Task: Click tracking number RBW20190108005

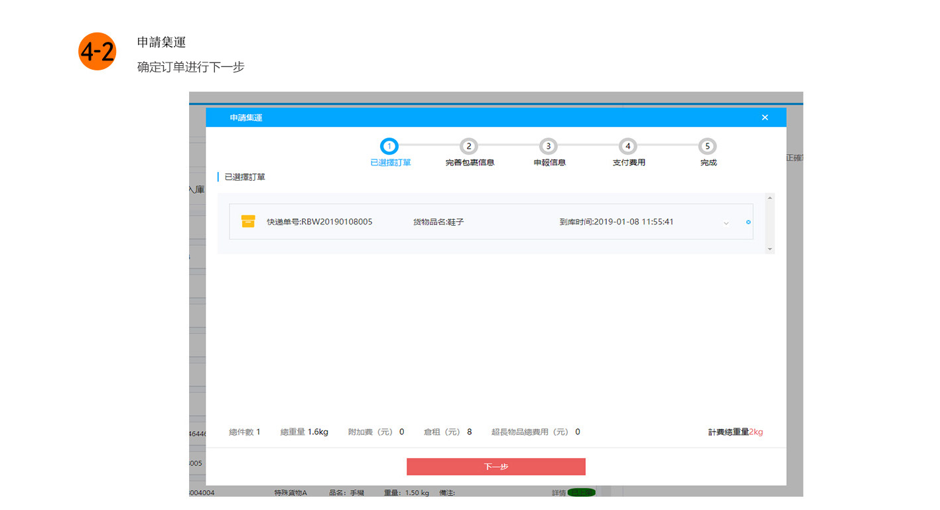Action: (320, 222)
